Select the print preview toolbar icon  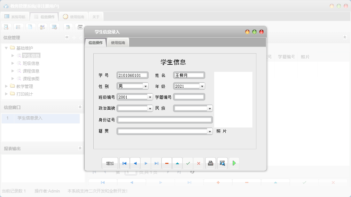tap(6, 27)
